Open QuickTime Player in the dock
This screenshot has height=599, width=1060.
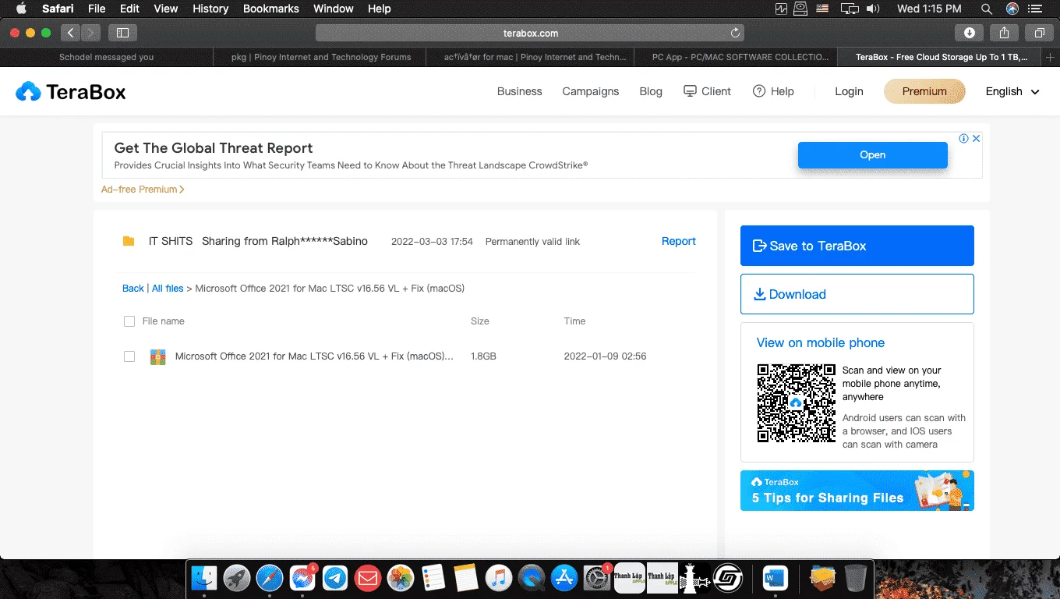(x=531, y=578)
